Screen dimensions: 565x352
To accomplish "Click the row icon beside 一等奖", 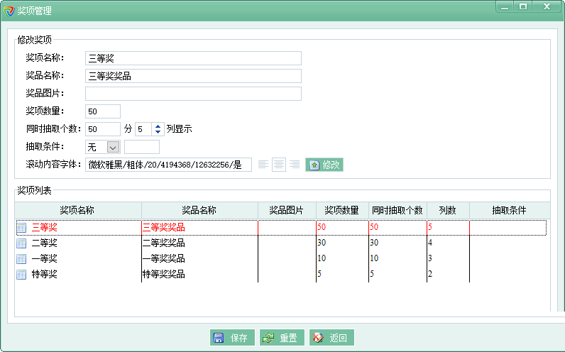I will (21, 259).
